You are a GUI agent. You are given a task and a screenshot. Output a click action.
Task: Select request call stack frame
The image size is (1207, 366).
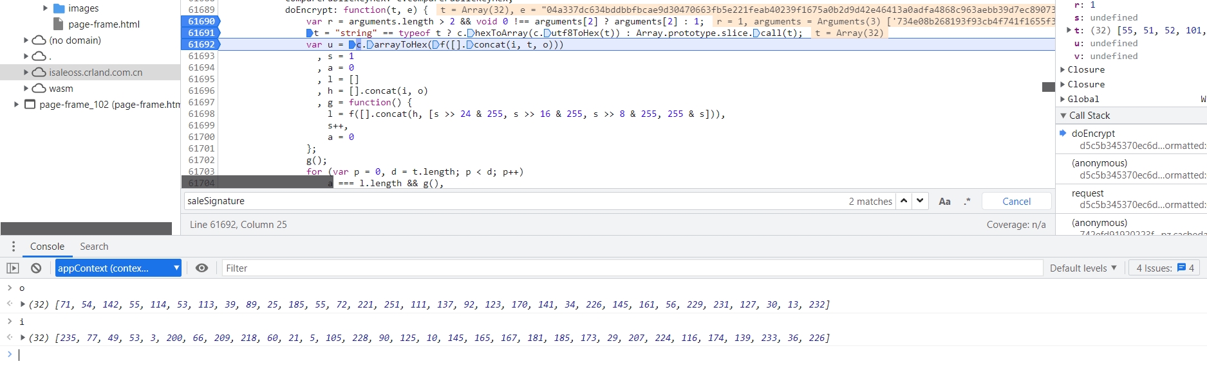(1132, 199)
